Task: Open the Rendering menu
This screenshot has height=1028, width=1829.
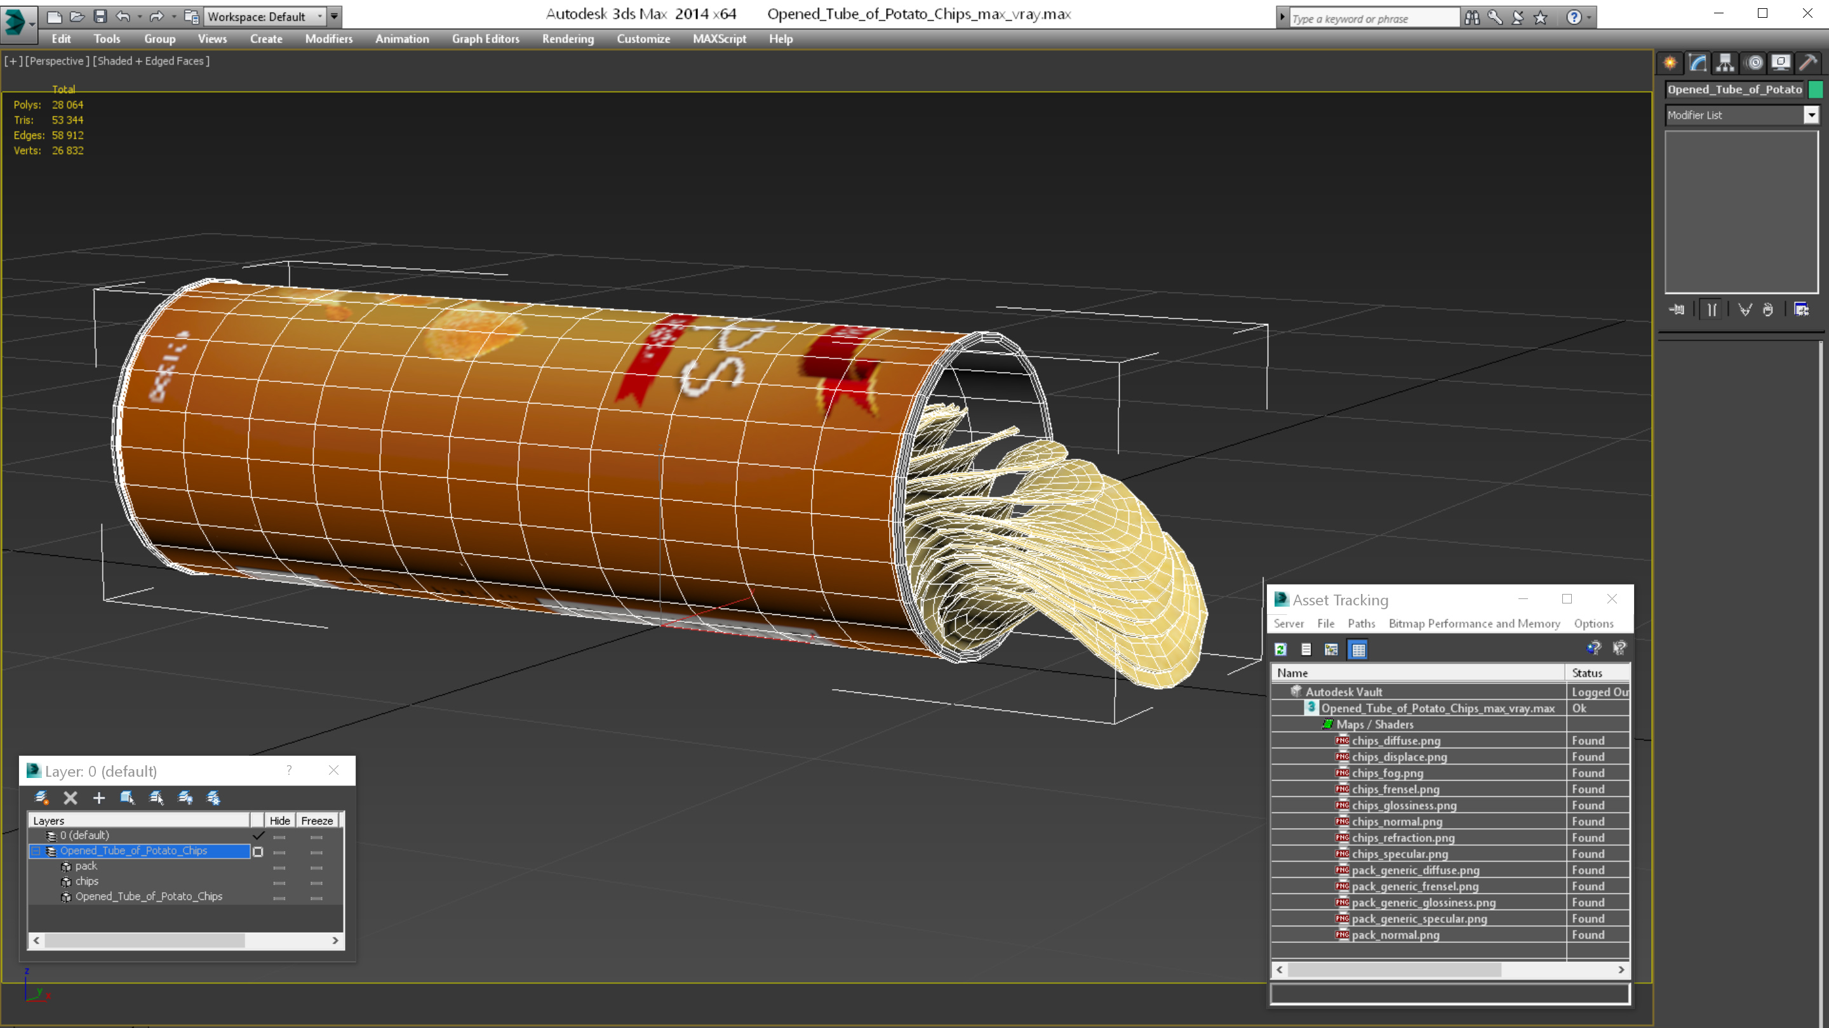Action: [567, 39]
